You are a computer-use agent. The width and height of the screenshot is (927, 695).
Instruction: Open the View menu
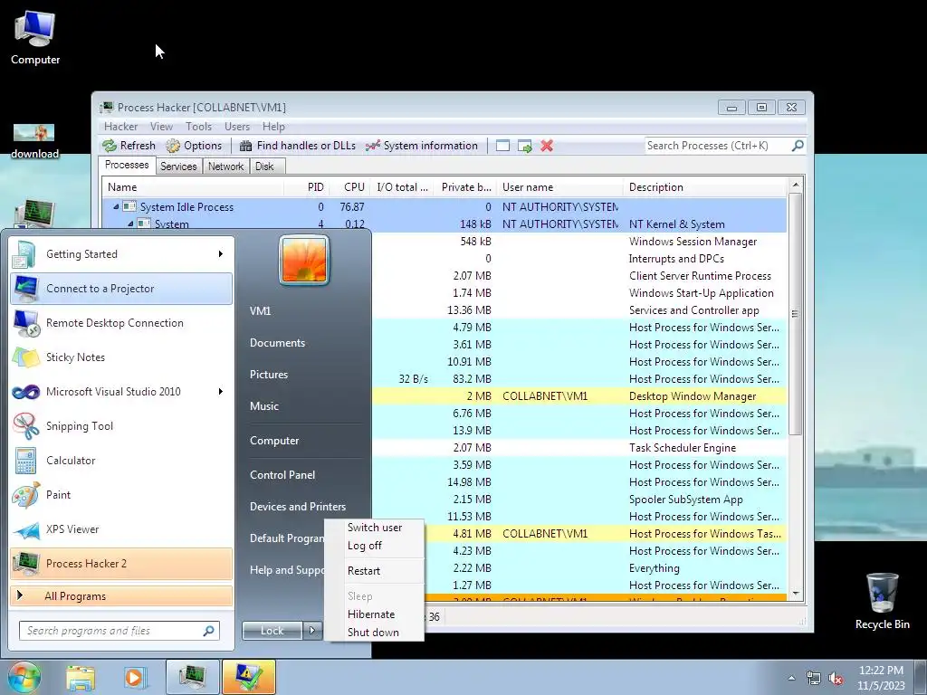pos(161,127)
